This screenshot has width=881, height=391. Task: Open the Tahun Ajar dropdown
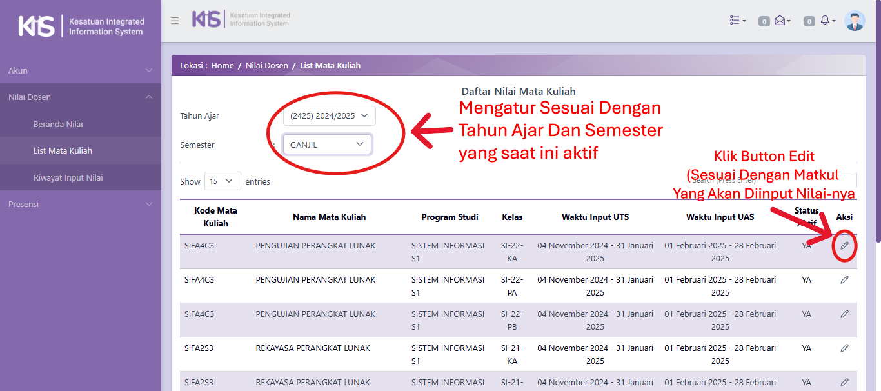point(329,116)
